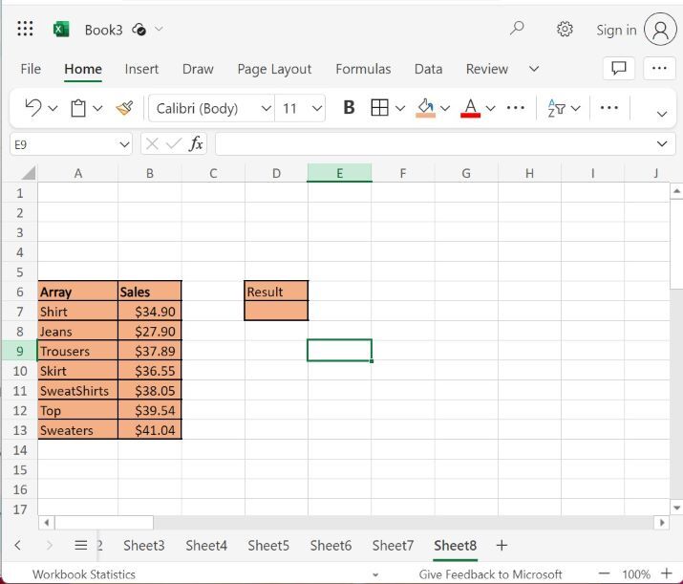Switch to the Page Layout tab
This screenshot has height=584, width=683.
pos(274,69)
